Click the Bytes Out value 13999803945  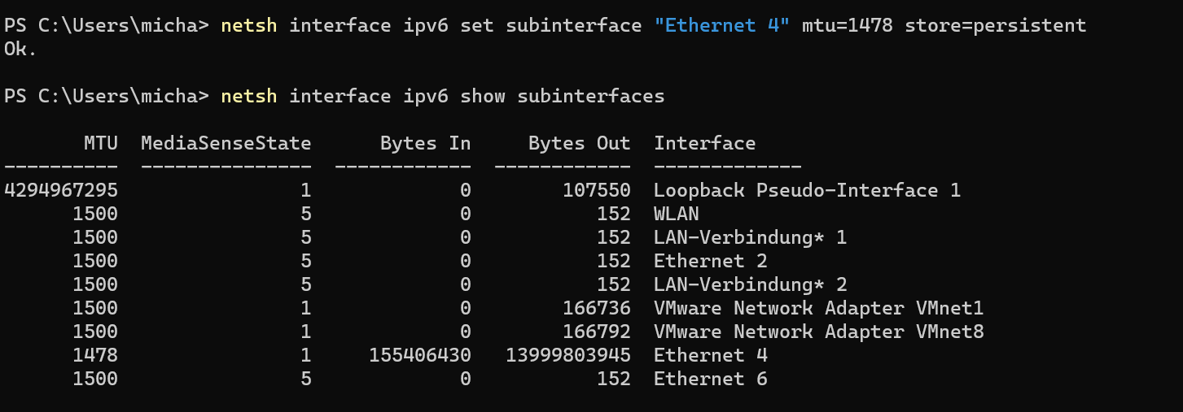(x=567, y=356)
